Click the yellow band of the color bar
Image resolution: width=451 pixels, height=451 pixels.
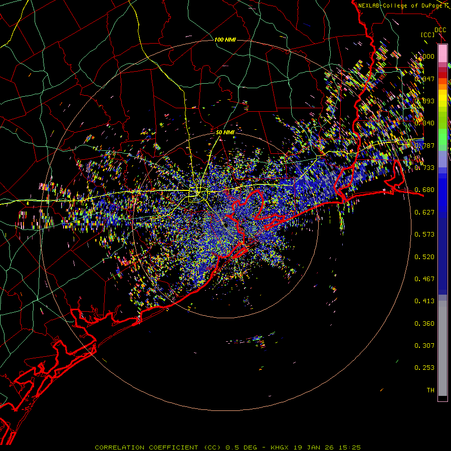pyautogui.click(x=442, y=98)
